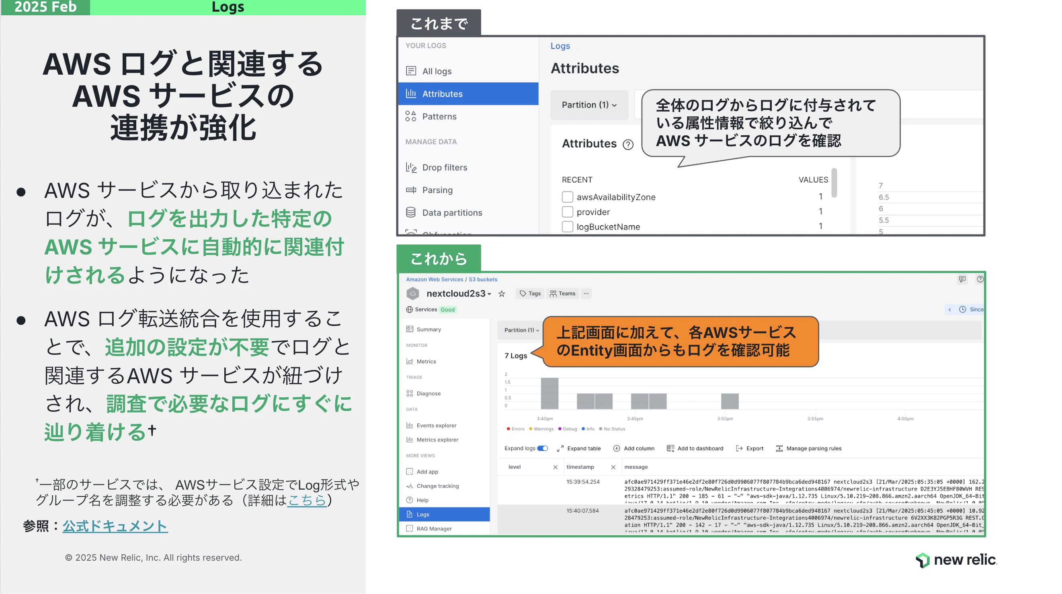Click the Add column plus icon
The height and width of the screenshot is (594, 1062).
(x=616, y=448)
